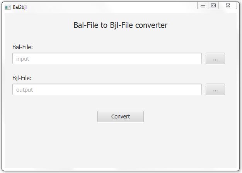
Task: Place cursor in the field showing 'output' placeholder
Action: pos(107,90)
